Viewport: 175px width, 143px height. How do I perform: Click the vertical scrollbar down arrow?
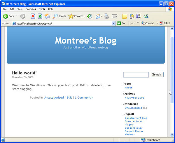point(172,135)
